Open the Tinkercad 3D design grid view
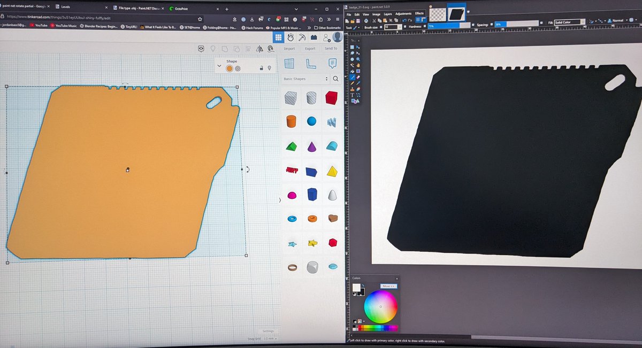Image resolution: width=642 pixels, height=348 pixels. point(278,37)
